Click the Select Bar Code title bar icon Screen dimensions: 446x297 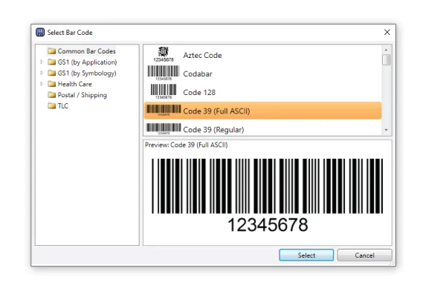[x=40, y=32]
